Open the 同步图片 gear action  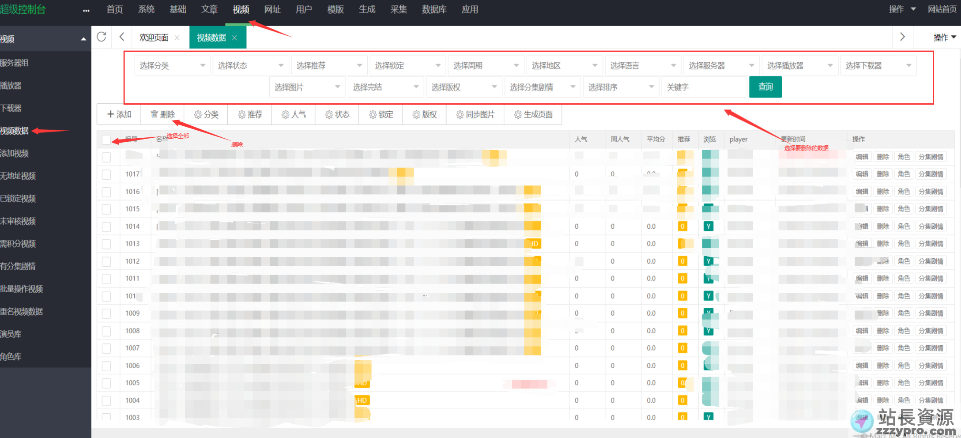(x=475, y=115)
